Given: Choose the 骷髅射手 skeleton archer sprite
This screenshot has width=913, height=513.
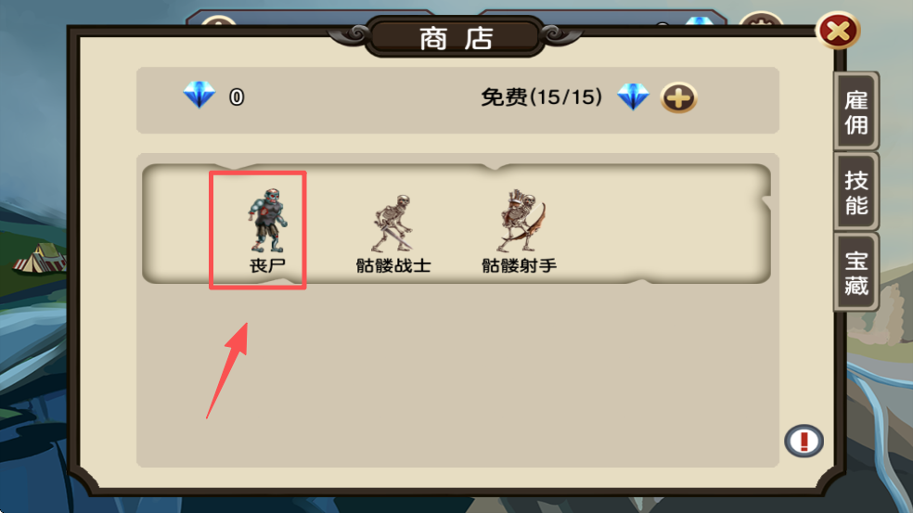Looking at the screenshot, I should pyautogui.click(x=521, y=220).
